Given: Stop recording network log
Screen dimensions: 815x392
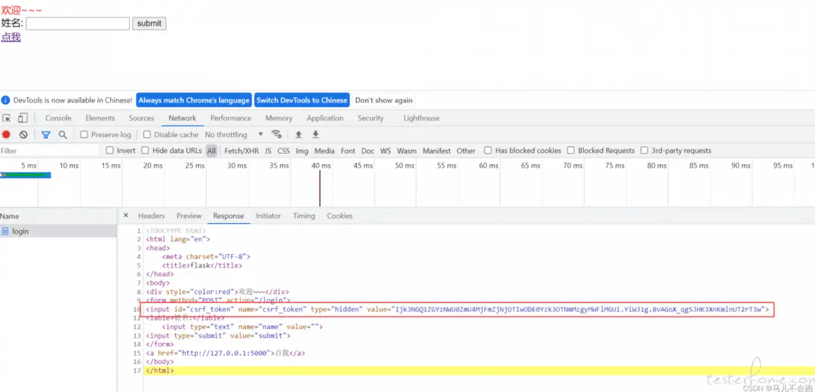Looking at the screenshot, I should point(6,135).
